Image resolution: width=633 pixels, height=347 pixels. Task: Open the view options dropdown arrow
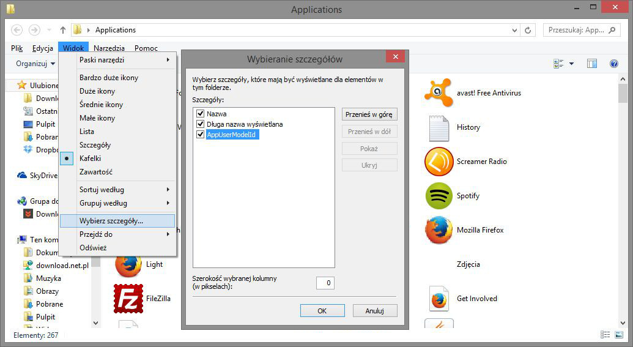[x=571, y=64]
